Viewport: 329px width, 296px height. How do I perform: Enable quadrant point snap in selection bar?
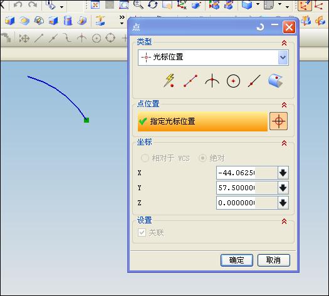(110, 38)
